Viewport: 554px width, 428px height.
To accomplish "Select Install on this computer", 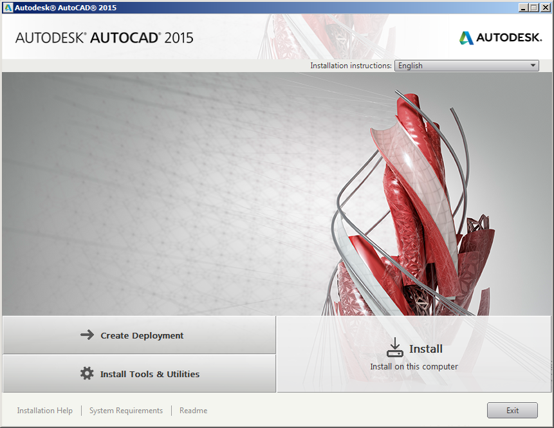I will [414, 354].
